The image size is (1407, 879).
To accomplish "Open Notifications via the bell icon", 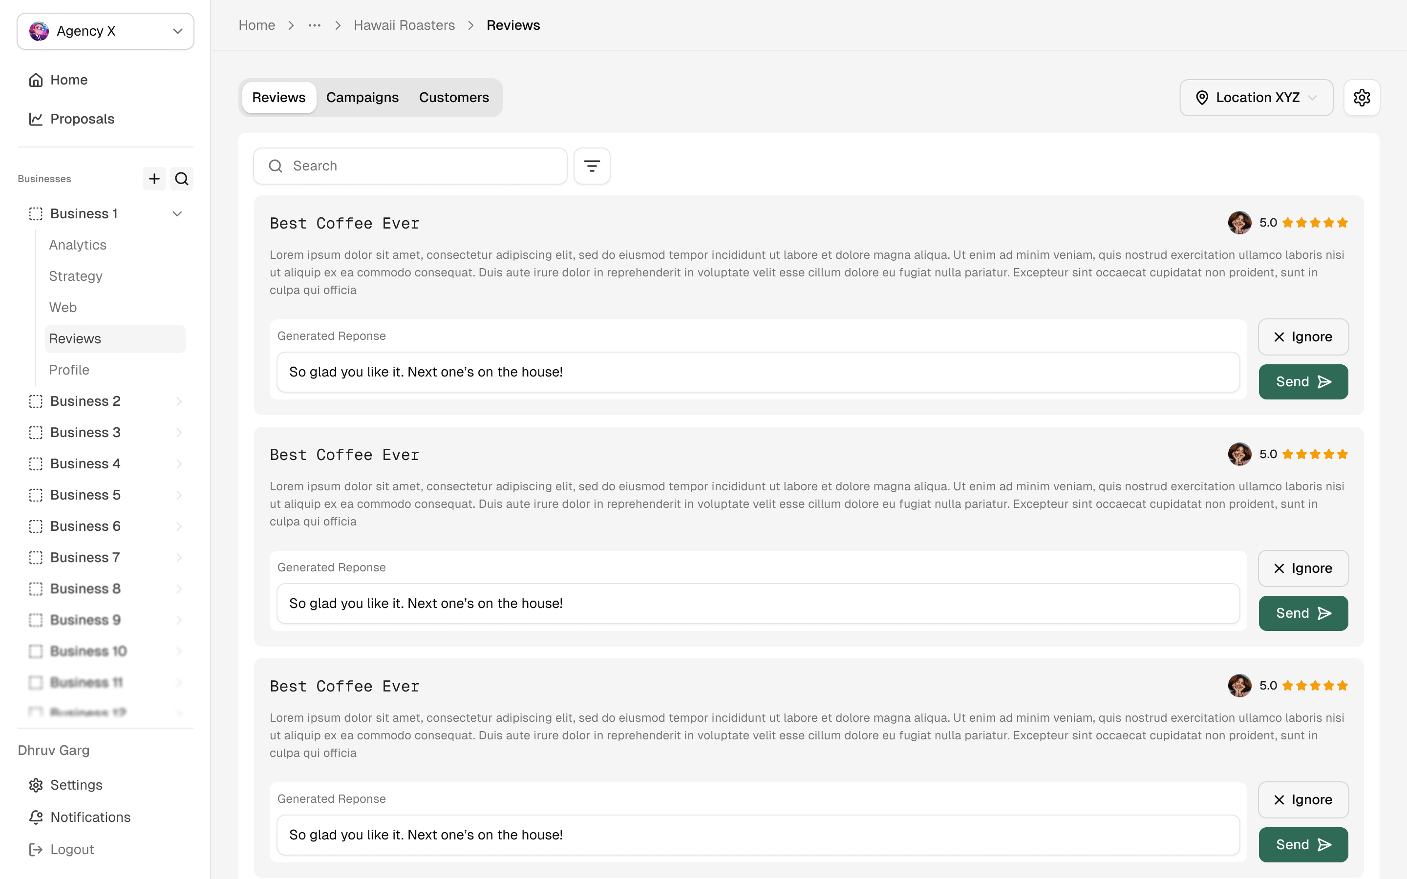I will pos(36,817).
